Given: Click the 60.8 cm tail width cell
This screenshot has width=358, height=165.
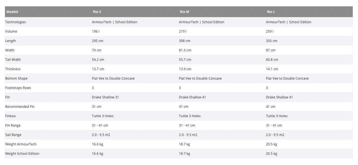Looking at the screenshot, I should click(x=272, y=60).
